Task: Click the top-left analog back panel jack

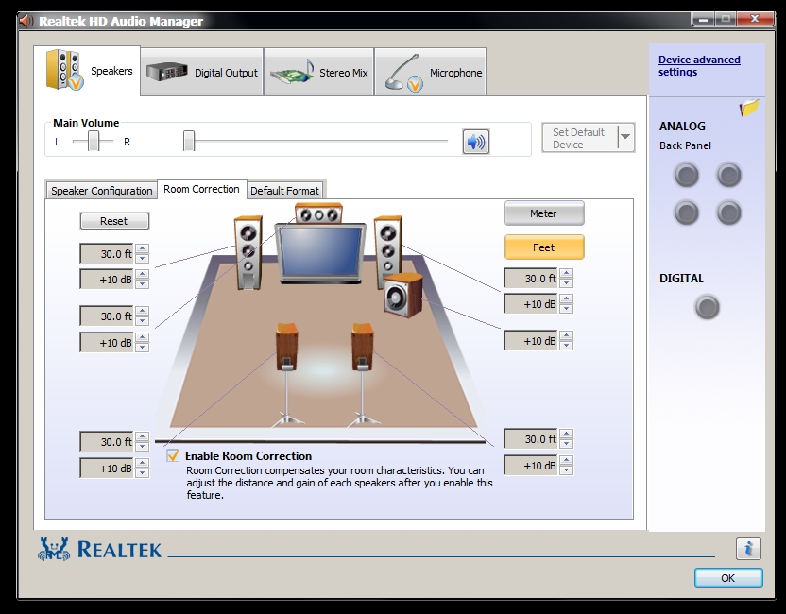Action: pos(686,175)
